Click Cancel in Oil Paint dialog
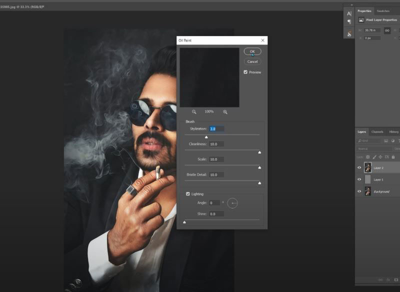 click(x=252, y=61)
